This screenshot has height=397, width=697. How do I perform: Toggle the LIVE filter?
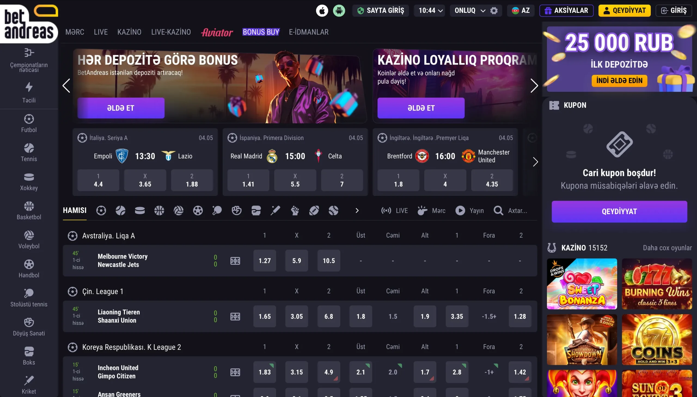click(x=395, y=211)
